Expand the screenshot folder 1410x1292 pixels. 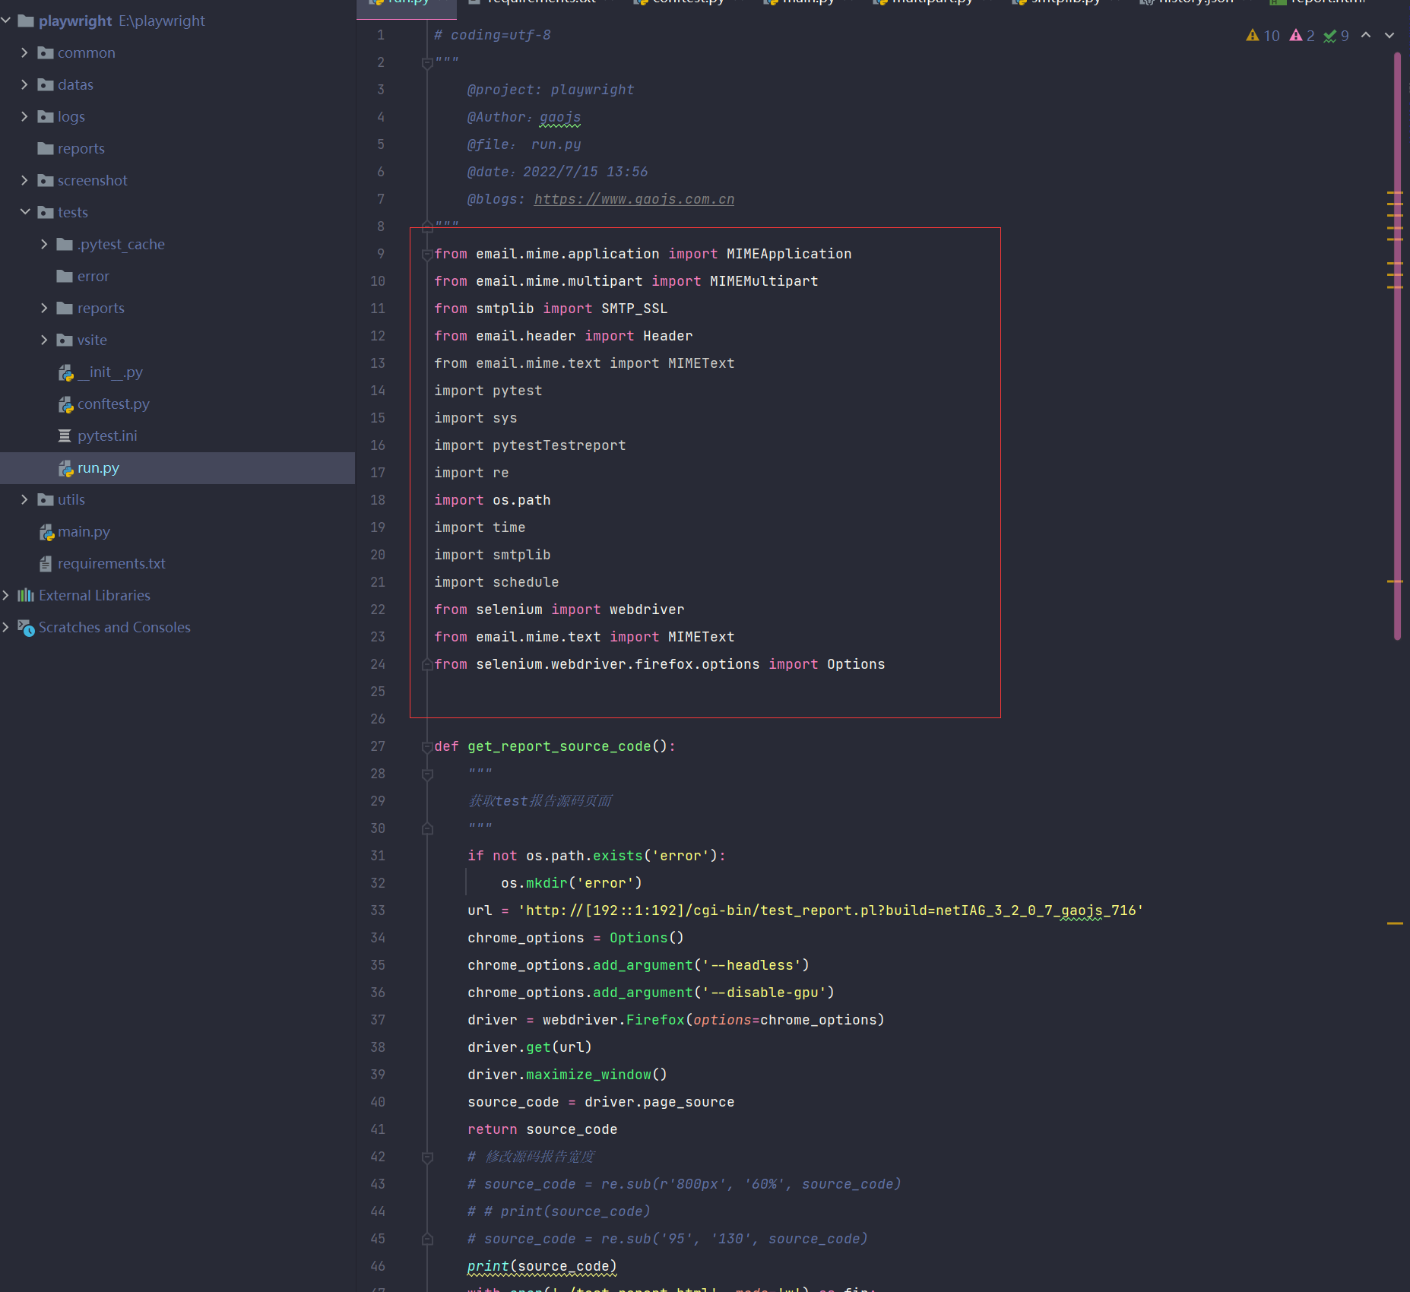(24, 180)
